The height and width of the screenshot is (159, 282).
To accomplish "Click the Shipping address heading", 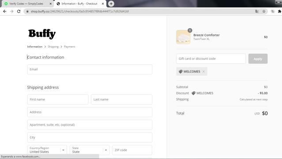I will (43, 87).
